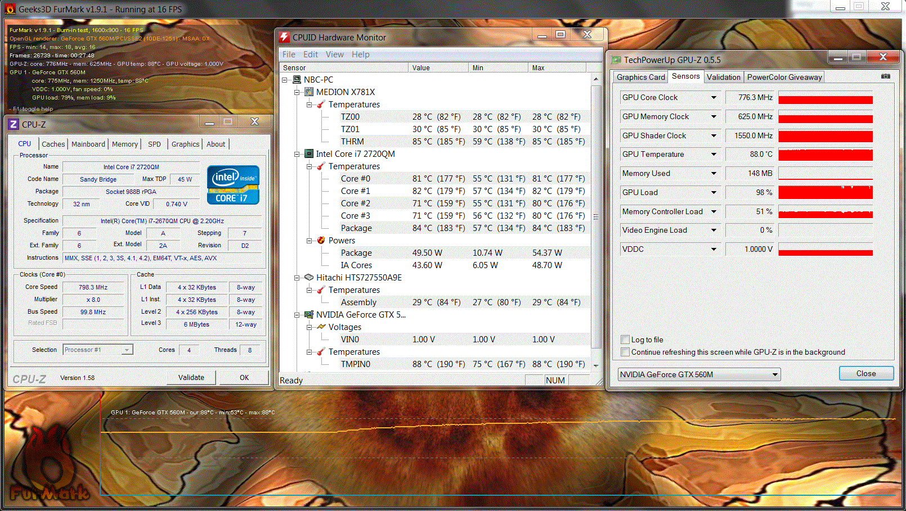Click the scroll down arrow in Hardware Monitor
The height and width of the screenshot is (511, 906).
pos(596,365)
